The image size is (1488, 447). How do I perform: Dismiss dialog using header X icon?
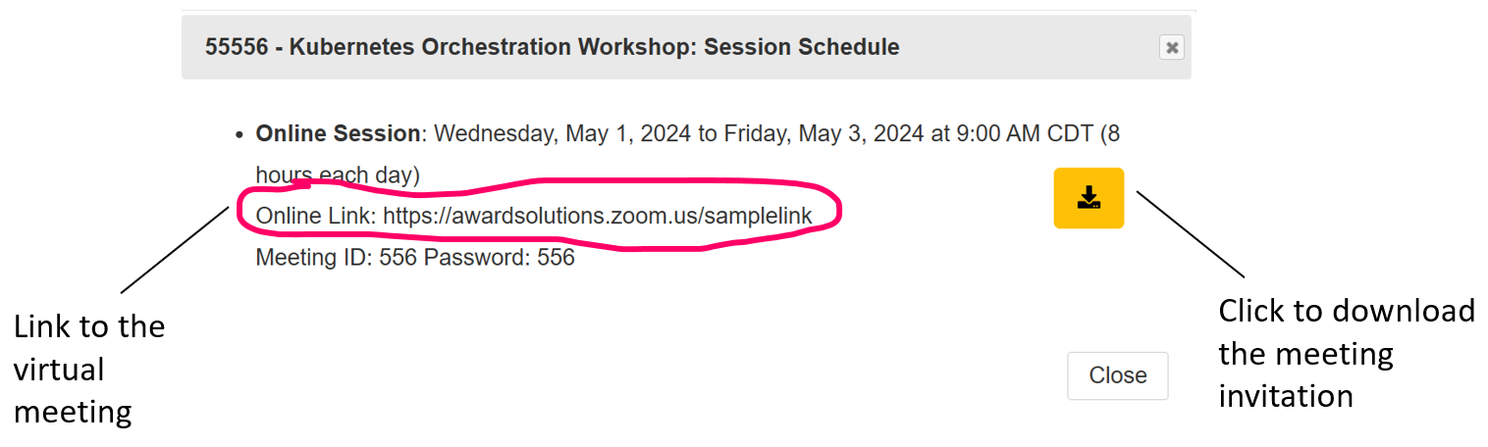pyautogui.click(x=1171, y=47)
